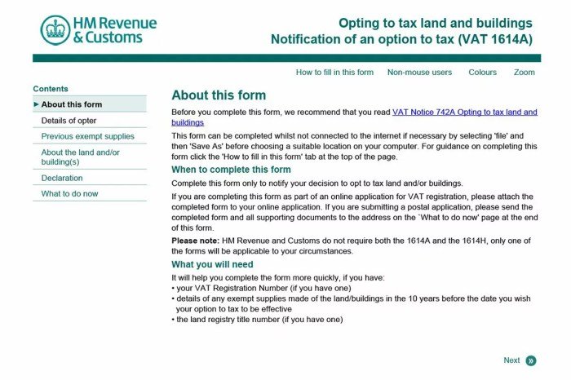The width and height of the screenshot is (571, 380).
Task: Click the 'When to complete this form' heading
Action: click(231, 170)
